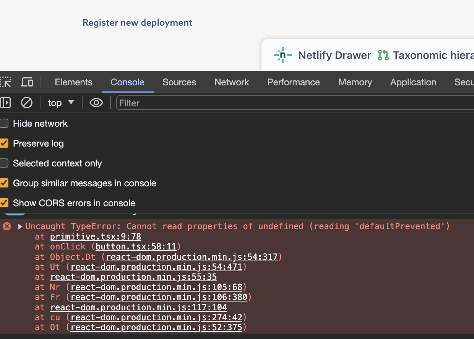Go to the Memory tab
This screenshot has height=339, width=474.
click(355, 82)
